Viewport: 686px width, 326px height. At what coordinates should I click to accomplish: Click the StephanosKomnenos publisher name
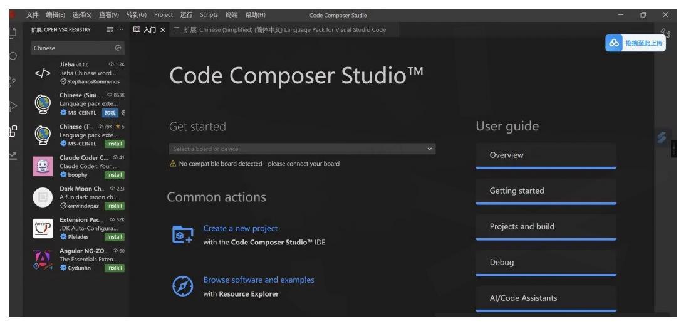(93, 82)
